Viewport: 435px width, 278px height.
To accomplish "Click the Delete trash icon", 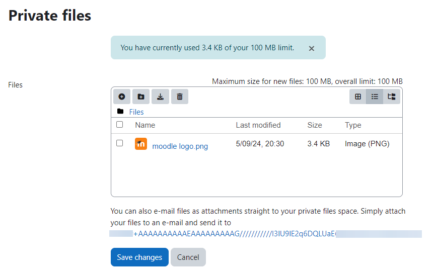I will (x=180, y=97).
